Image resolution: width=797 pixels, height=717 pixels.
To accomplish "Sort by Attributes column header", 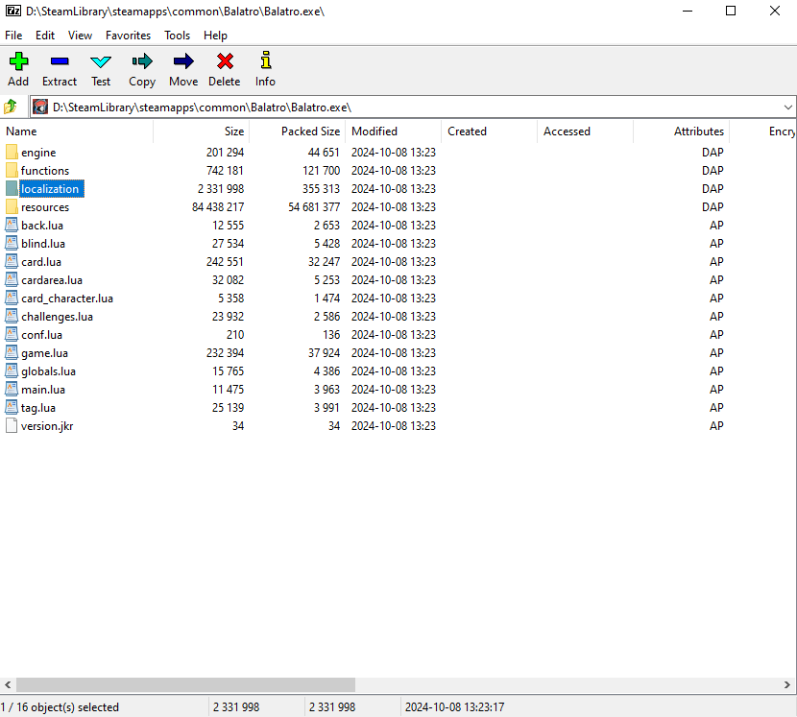I will point(681,131).
